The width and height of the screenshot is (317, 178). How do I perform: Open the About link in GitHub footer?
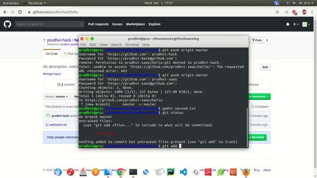266,170
